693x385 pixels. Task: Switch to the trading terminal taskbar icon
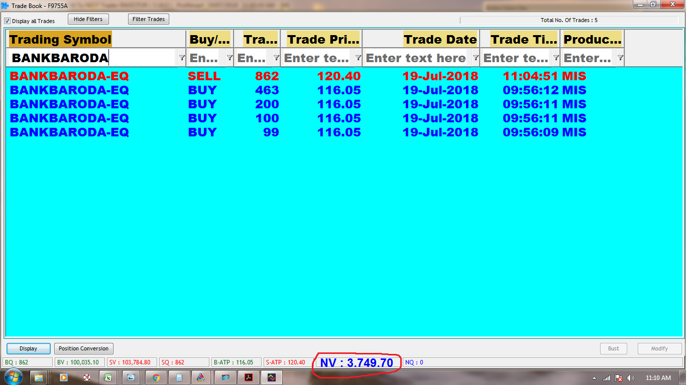(x=271, y=377)
